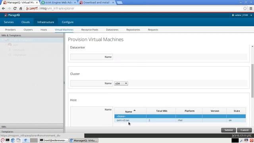Expand the VMs accordion section
This screenshot has height=143, width=254.
pyautogui.click(x=32, y=127)
